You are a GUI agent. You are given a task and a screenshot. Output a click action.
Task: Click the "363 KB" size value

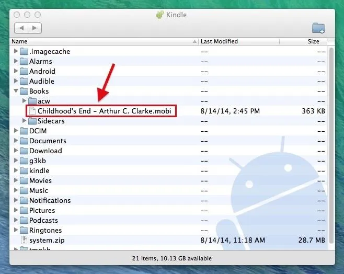[x=313, y=111]
